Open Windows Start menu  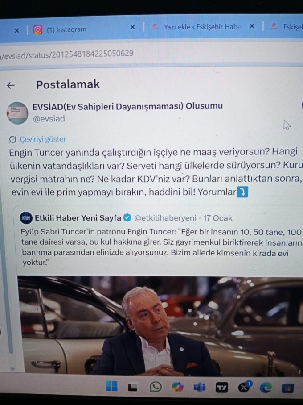(111, 386)
